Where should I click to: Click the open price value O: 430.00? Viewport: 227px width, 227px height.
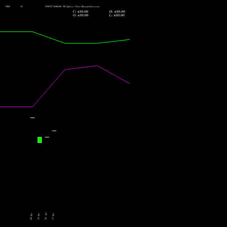tap(80, 15)
